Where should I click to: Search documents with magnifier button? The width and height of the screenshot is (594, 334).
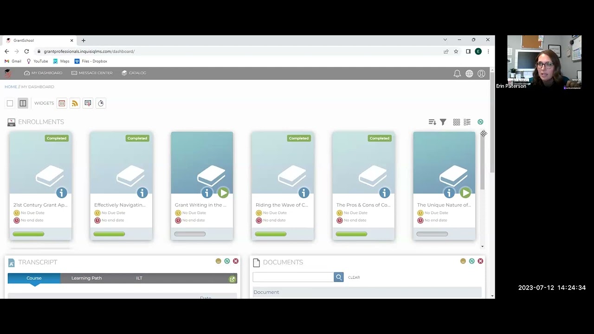pyautogui.click(x=339, y=277)
